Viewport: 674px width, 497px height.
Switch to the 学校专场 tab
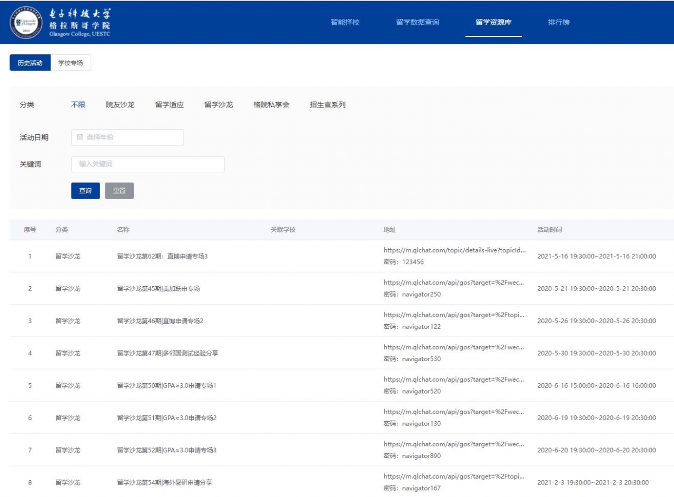tap(71, 63)
